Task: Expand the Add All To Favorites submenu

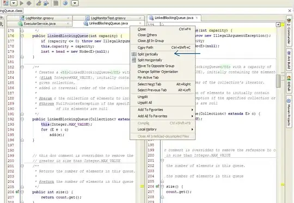Action: click(163, 116)
